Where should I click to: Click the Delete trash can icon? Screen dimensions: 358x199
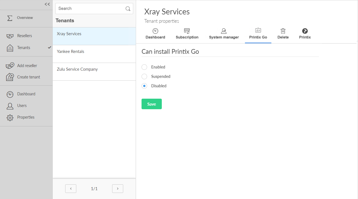283,31
